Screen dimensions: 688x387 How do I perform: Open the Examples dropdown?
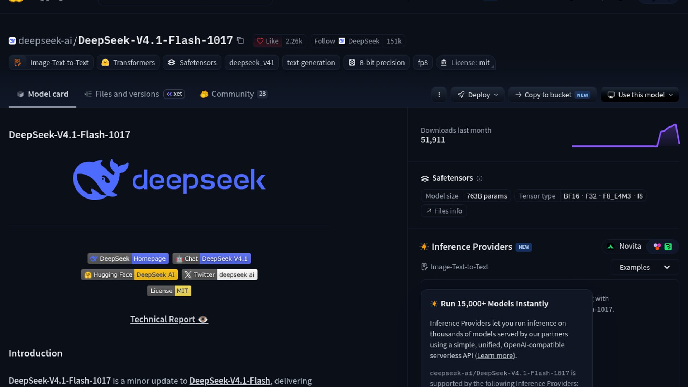pyautogui.click(x=645, y=267)
